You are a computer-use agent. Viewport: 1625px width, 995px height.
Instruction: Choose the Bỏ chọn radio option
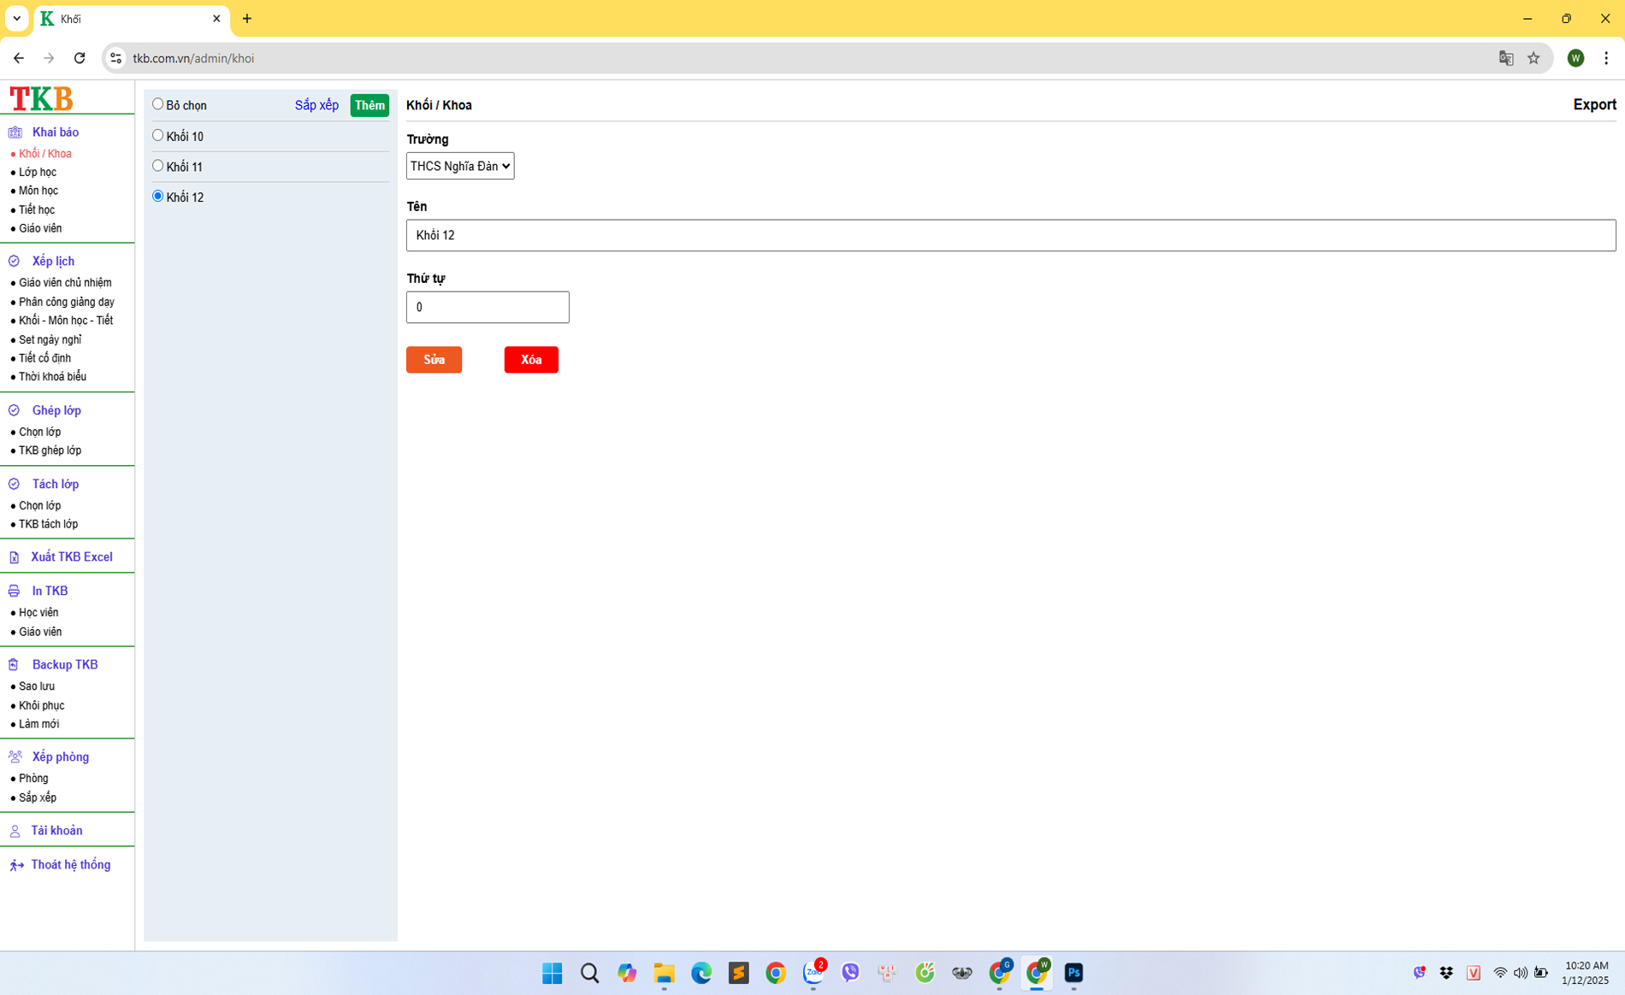(157, 104)
